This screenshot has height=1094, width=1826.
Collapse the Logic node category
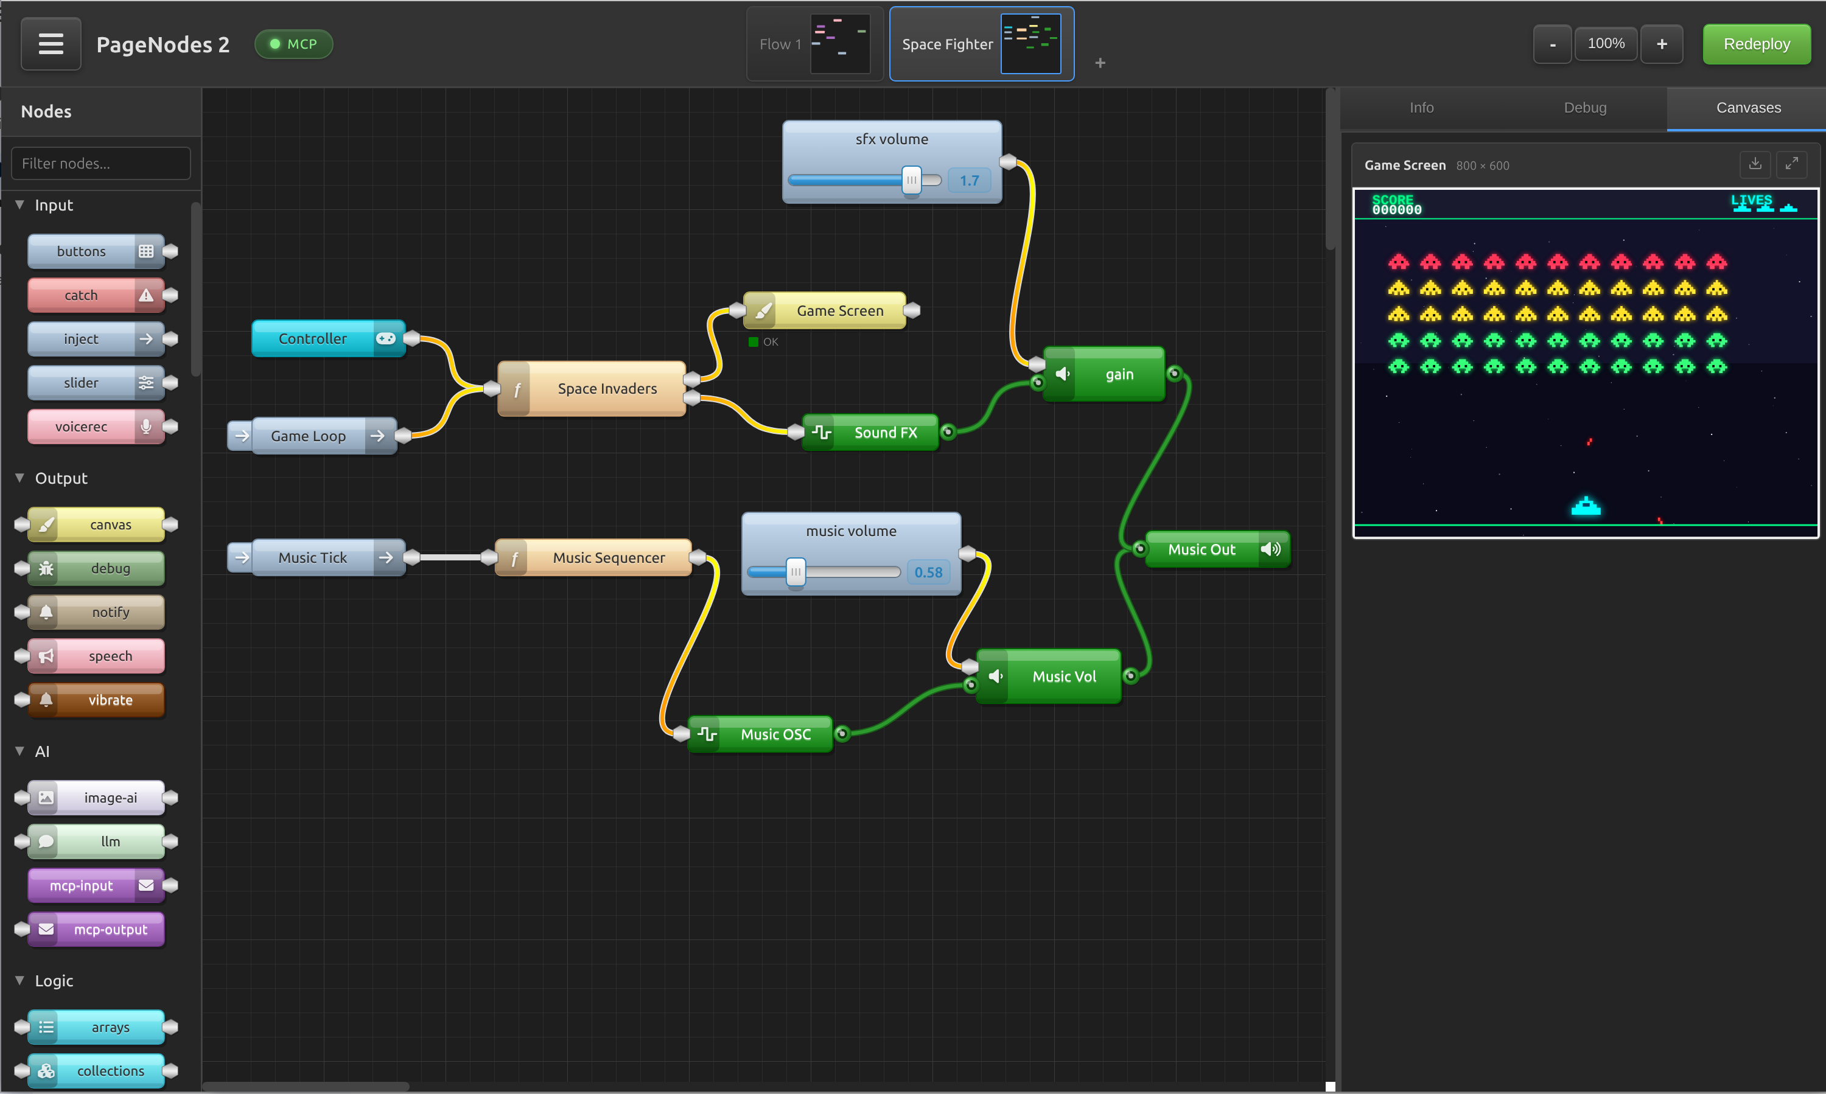tap(20, 980)
